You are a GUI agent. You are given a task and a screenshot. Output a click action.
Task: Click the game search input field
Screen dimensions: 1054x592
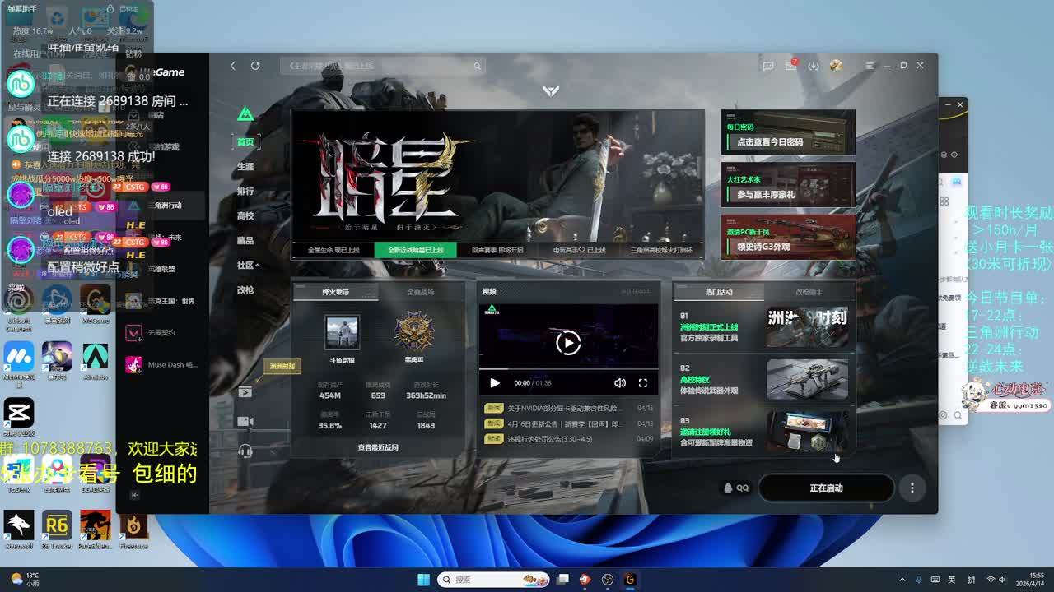click(380, 66)
